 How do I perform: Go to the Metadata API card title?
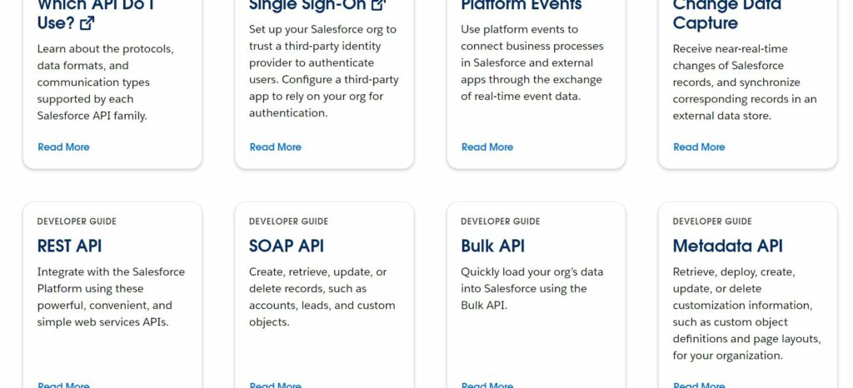tap(727, 246)
